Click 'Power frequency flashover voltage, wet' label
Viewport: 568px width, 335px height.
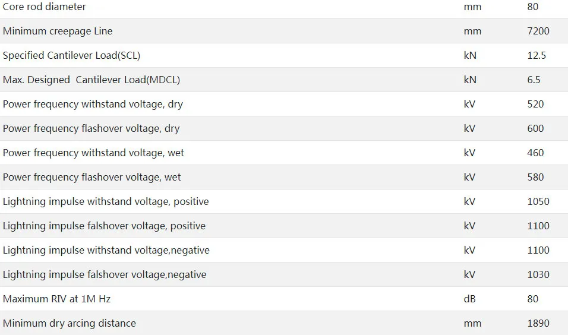[91, 178]
